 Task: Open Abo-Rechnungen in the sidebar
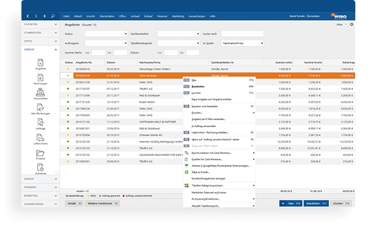click(x=40, y=109)
